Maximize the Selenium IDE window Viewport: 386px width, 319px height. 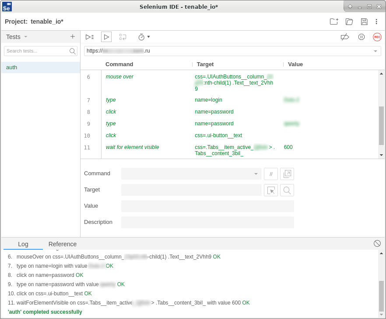369,7
